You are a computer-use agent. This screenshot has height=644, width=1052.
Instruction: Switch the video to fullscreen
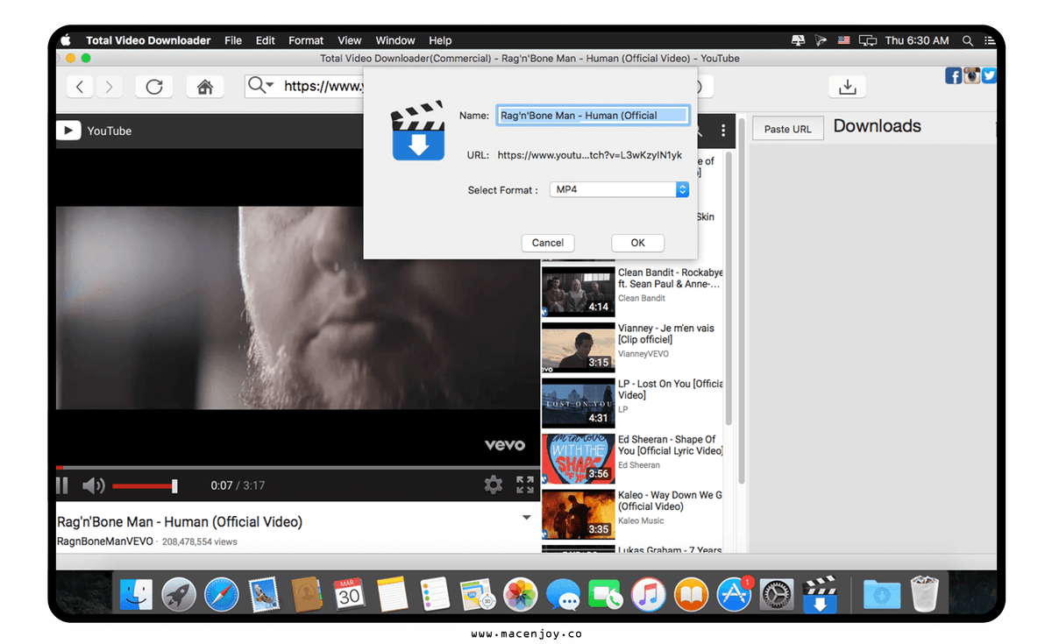pyautogui.click(x=525, y=485)
